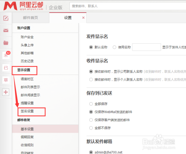Switch to the 邮件首页 tab
This screenshot has width=186, height=154.
31,18
